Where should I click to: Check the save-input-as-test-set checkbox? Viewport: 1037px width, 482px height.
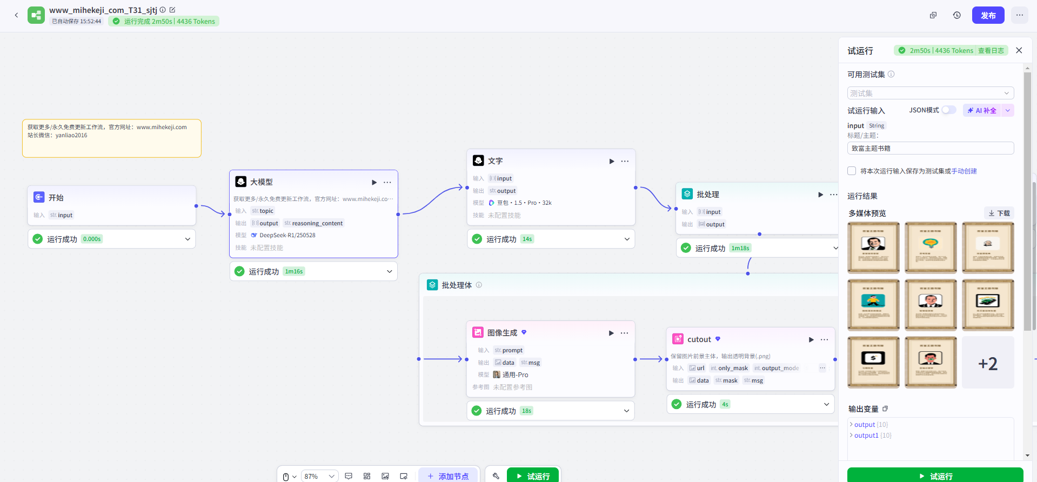(852, 171)
